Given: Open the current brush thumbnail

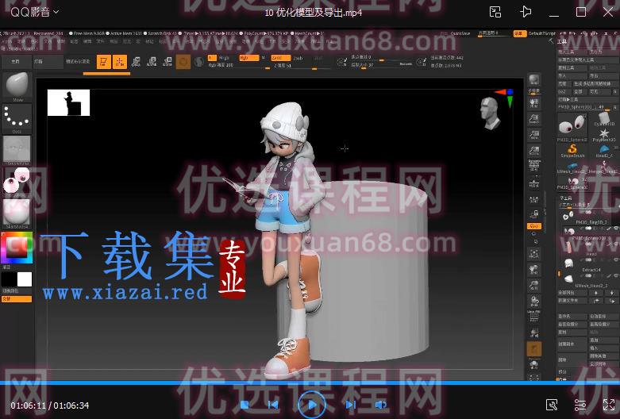Looking at the screenshot, I should tap(17, 86).
